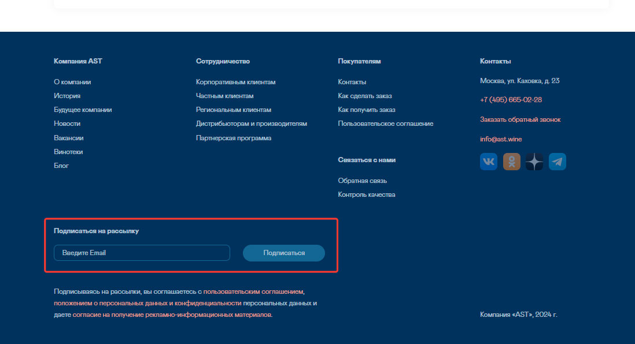Screen dimensions: 635x344
Task: Open the 'Блог' link
Action: coord(61,165)
